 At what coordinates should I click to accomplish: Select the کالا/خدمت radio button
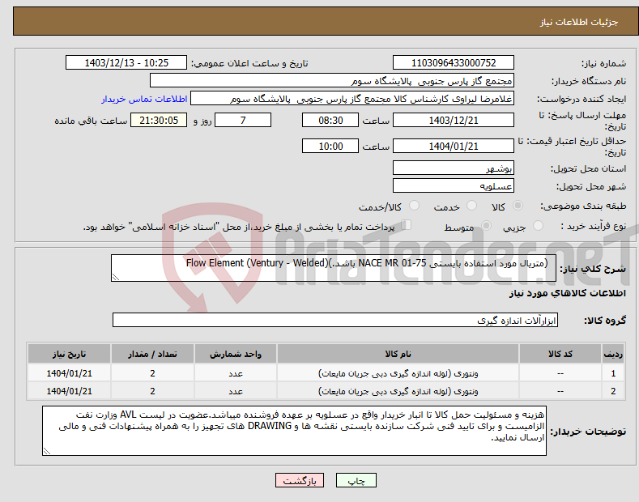tap(414, 206)
